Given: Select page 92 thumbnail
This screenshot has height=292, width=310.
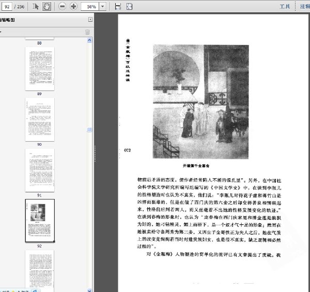Looking at the screenshot, I should tap(40, 221).
